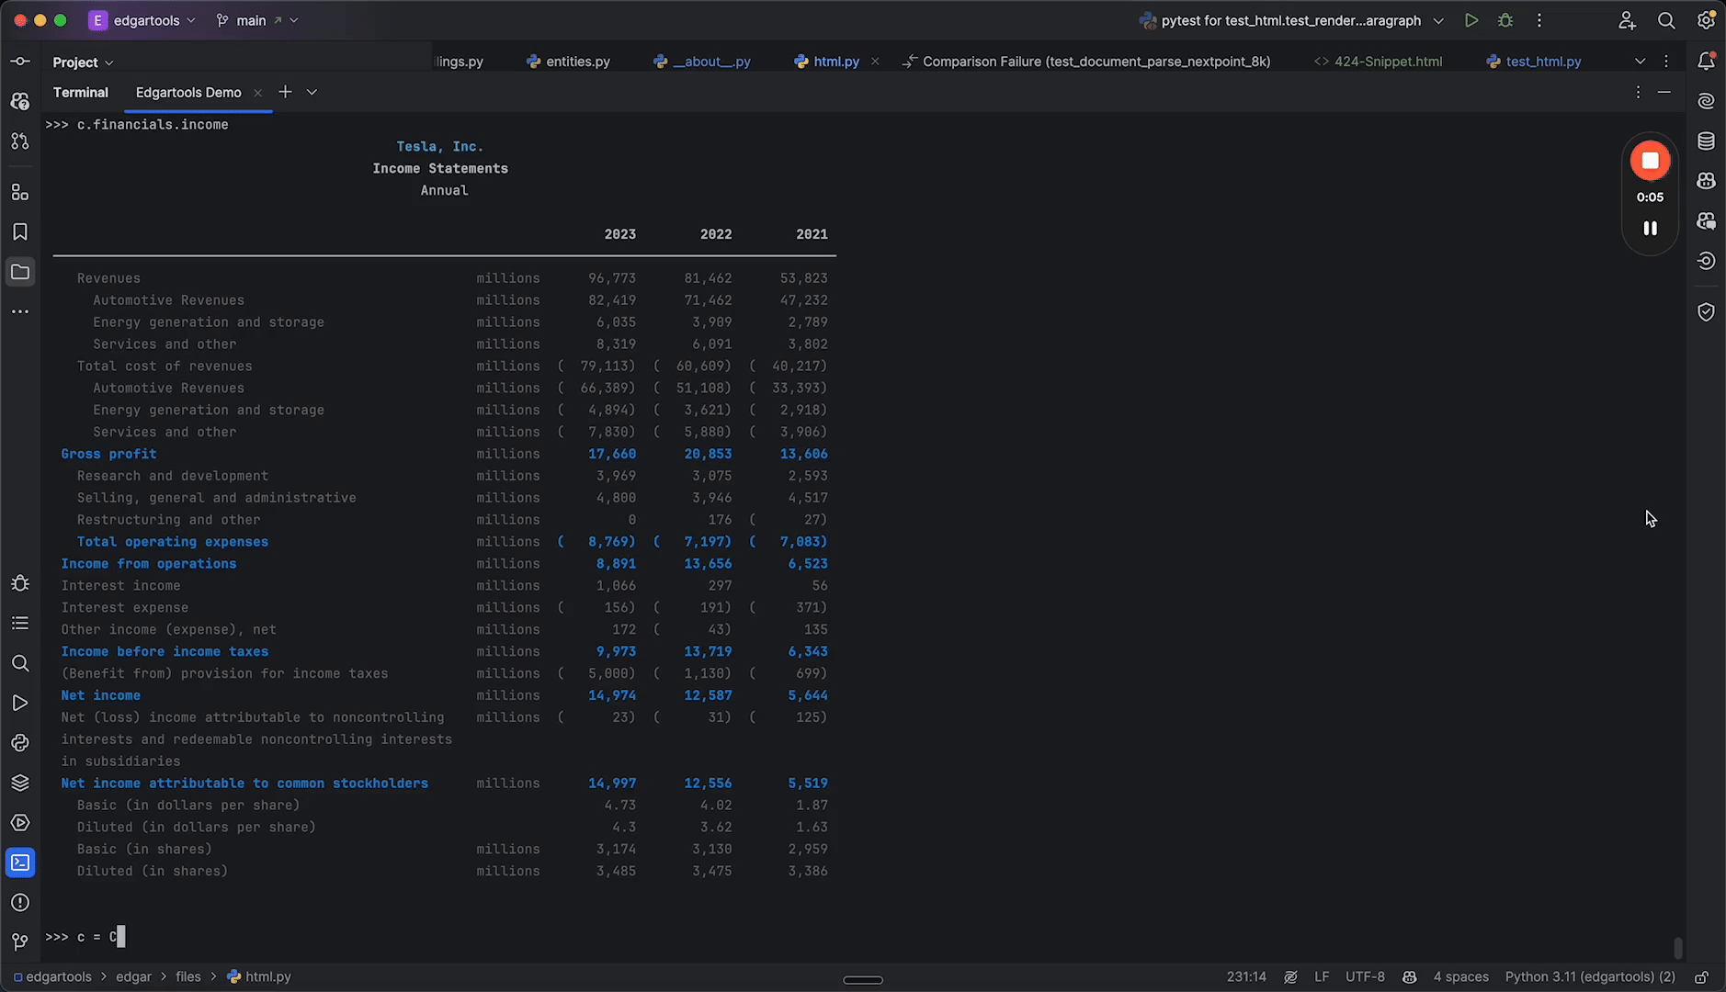
Task: Click the terminal scrollbar on the right edge
Action: pos(1677,946)
